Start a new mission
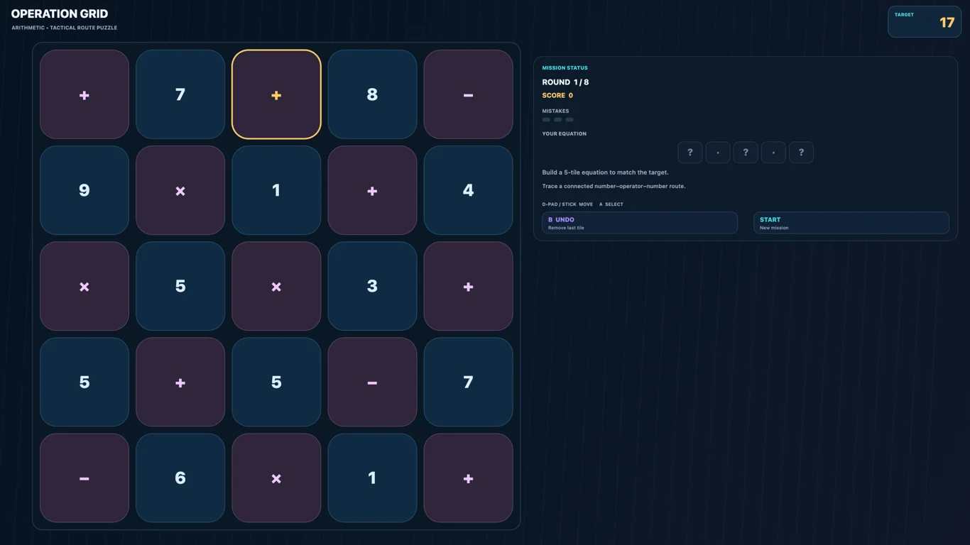 click(851, 223)
